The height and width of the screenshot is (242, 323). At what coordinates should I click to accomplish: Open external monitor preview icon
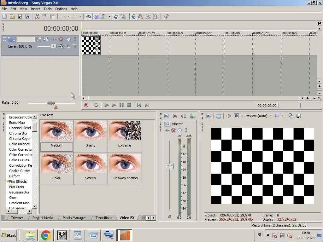click(218, 116)
